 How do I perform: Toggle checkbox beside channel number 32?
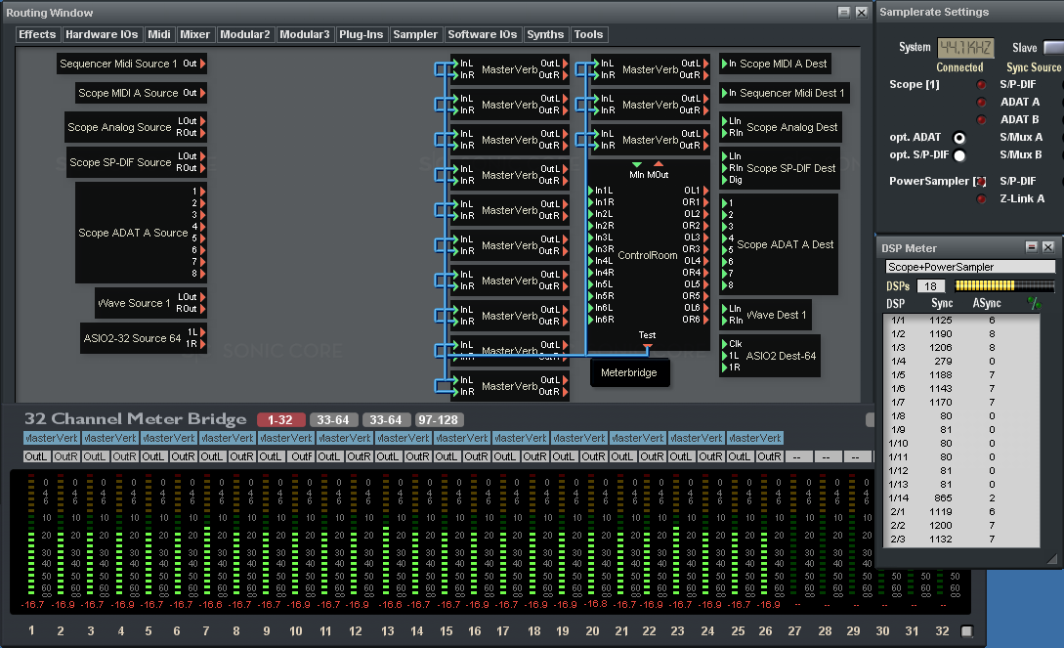click(967, 631)
